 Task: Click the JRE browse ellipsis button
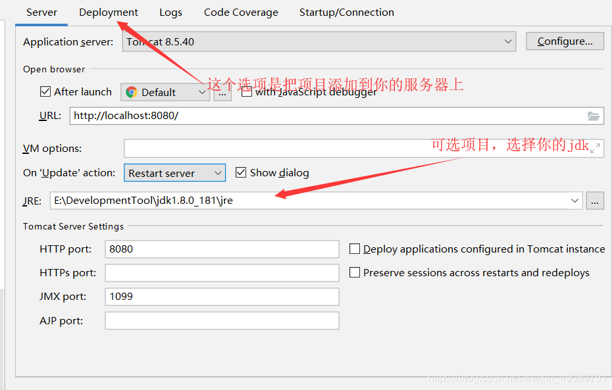tap(595, 201)
